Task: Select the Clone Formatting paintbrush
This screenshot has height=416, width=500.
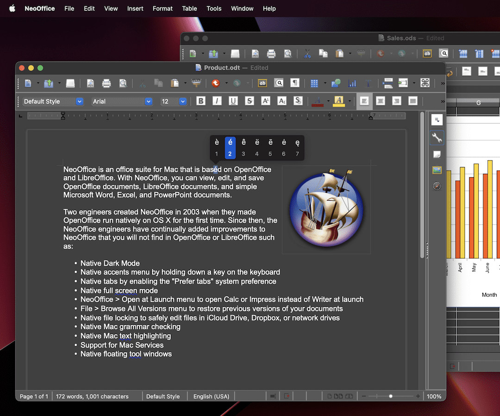Action: tap(196, 83)
